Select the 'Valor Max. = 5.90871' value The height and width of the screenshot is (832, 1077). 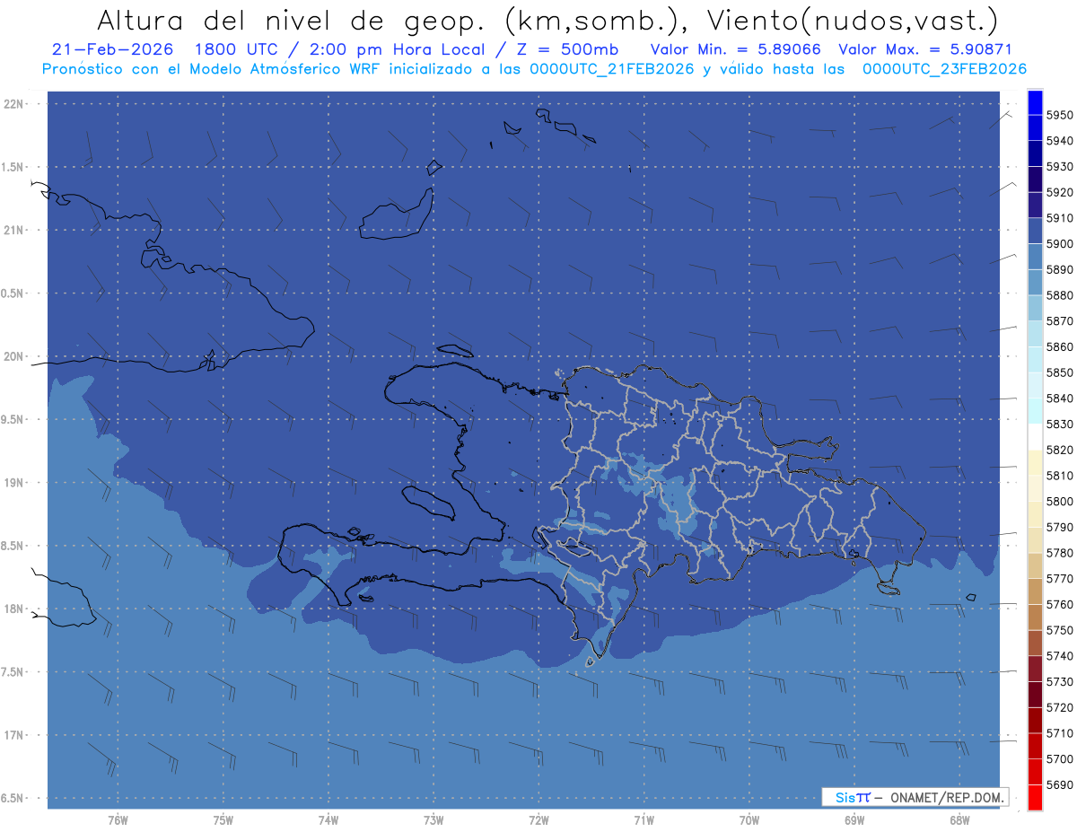click(x=924, y=50)
